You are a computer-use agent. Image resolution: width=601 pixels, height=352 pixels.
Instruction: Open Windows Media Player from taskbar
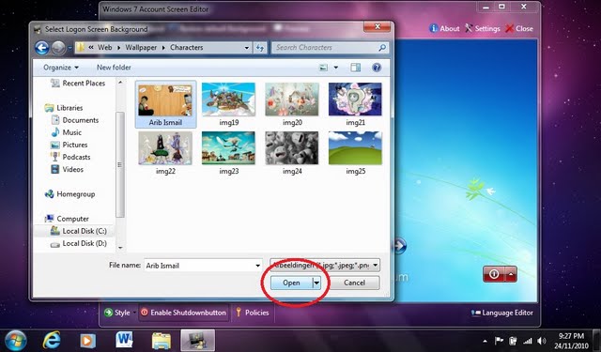(87, 341)
